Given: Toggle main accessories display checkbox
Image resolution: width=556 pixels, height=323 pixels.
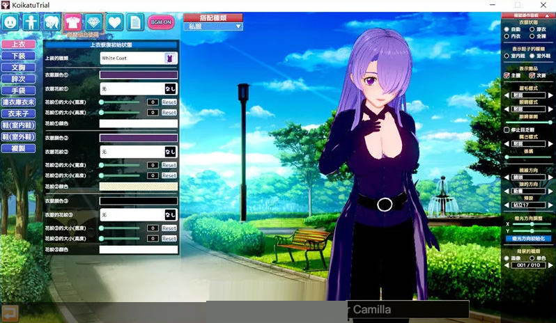Looking at the screenshot, I should point(507,75).
